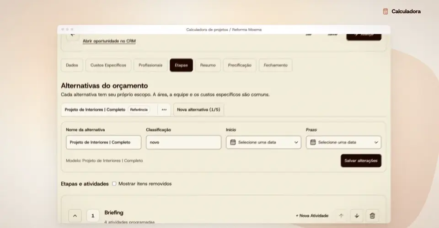Click the Calculadora icon at top right
The image size is (439, 228).
(385, 11)
